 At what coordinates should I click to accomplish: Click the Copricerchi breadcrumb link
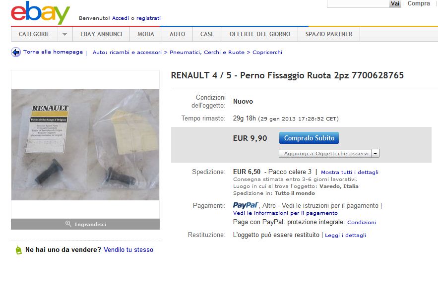click(267, 52)
